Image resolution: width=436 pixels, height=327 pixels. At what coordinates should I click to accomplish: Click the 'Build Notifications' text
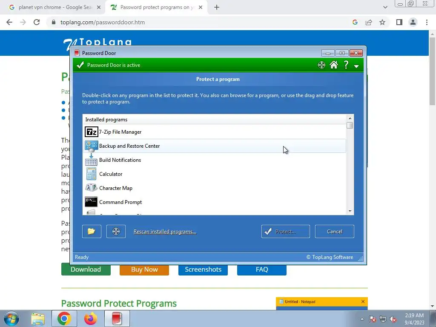click(120, 160)
